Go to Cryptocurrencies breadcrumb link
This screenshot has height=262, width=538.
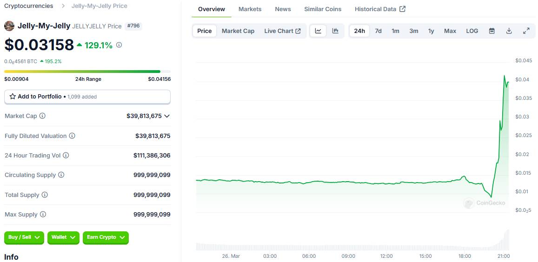point(29,6)
